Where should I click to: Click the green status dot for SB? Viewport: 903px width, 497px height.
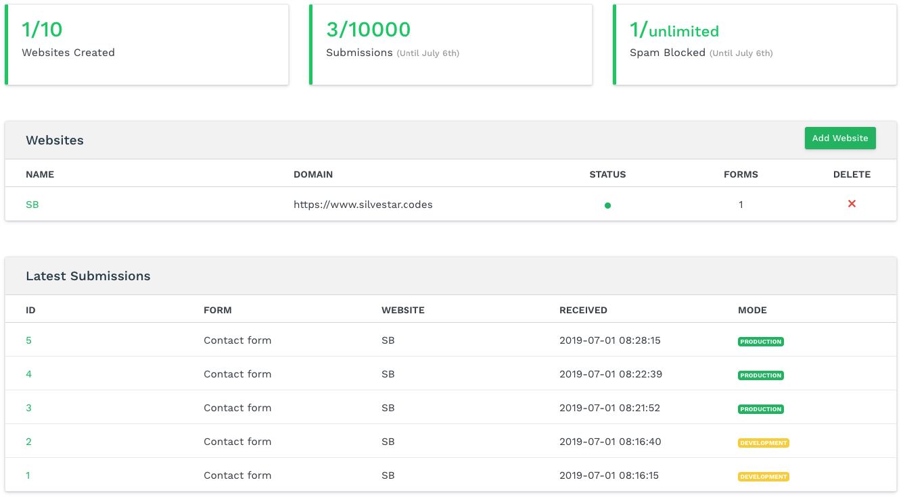click(x=607, y=205)
